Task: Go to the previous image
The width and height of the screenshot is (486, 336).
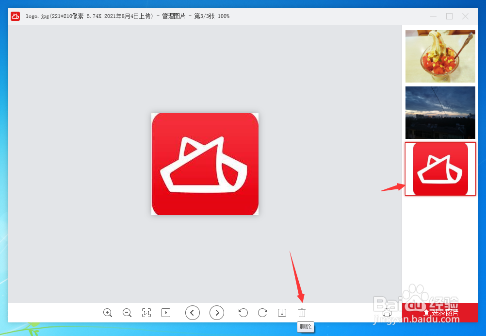Action: click(x=193, y=312)
